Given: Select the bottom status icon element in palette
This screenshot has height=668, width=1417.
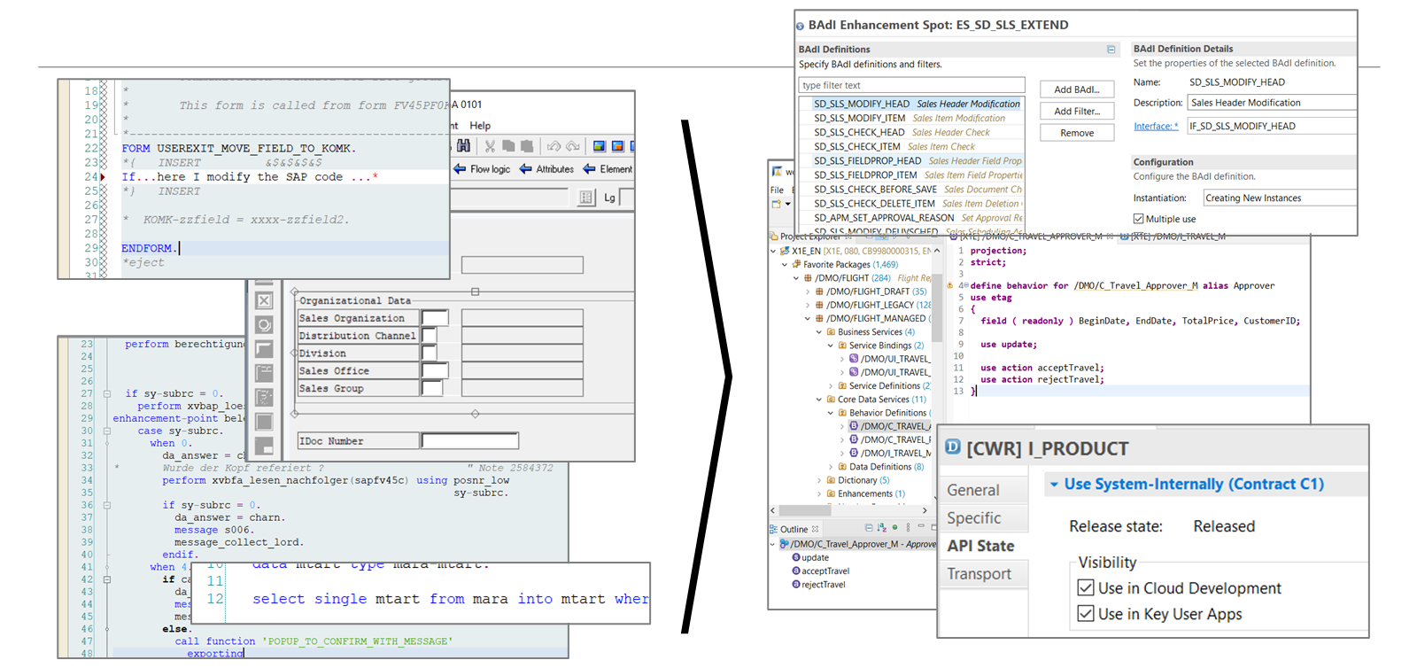Looking at the screenshot, I should tap(264, 446).
